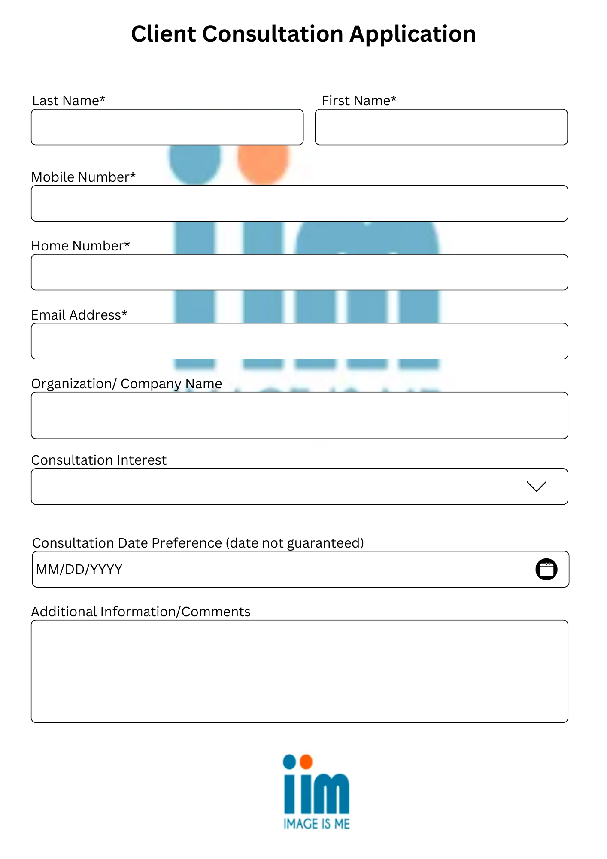Select the Mobile Number text box

point(300,204)
